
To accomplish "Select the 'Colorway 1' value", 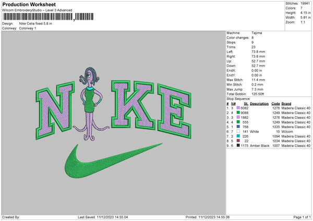I will coord(28,28).
